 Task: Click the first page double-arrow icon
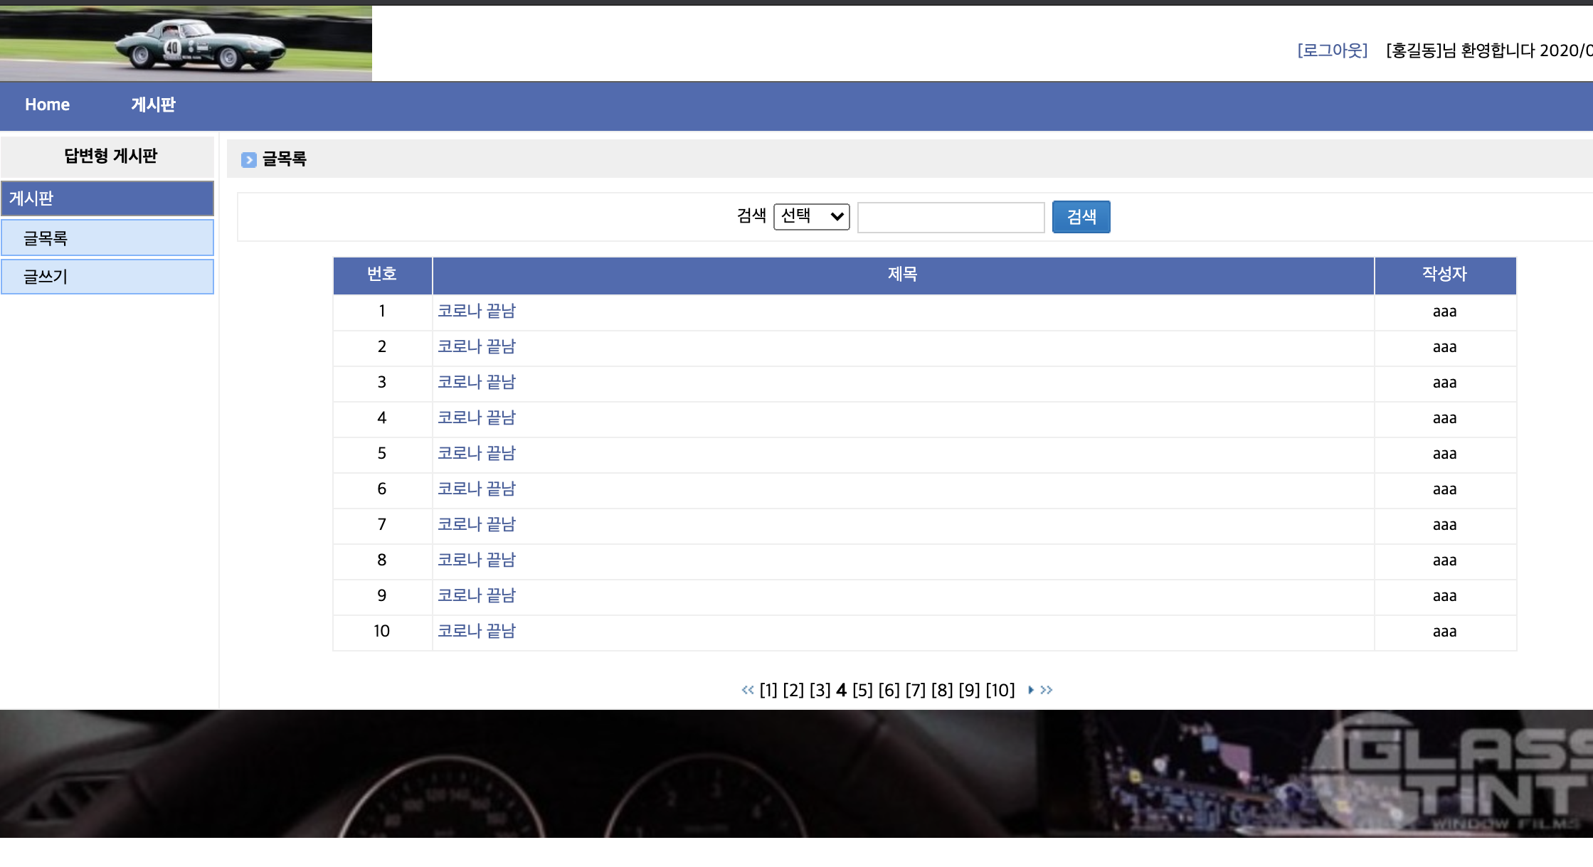(747, 690)
